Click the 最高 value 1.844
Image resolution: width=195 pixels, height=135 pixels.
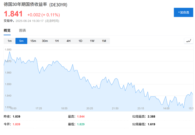(81, 117)
